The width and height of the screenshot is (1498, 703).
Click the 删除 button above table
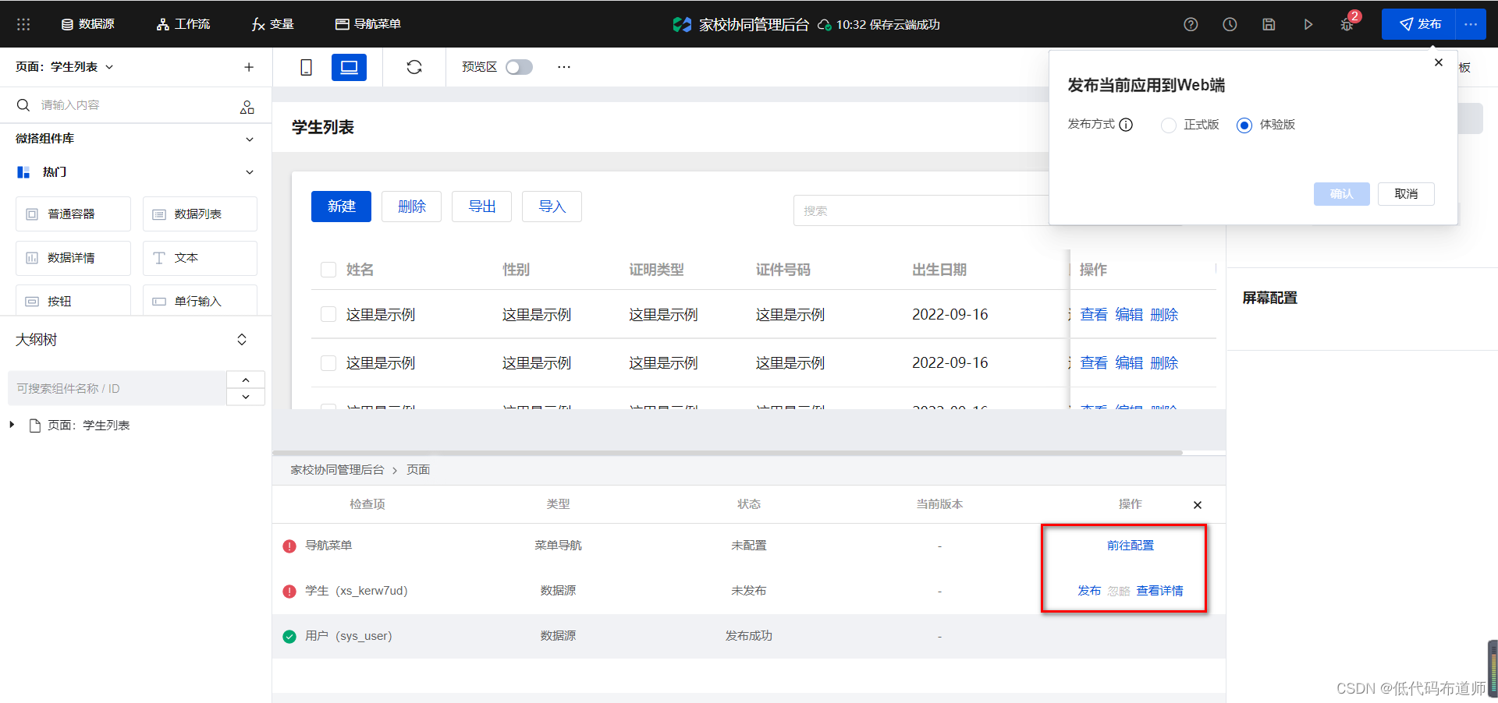click(x=411, y=207)
